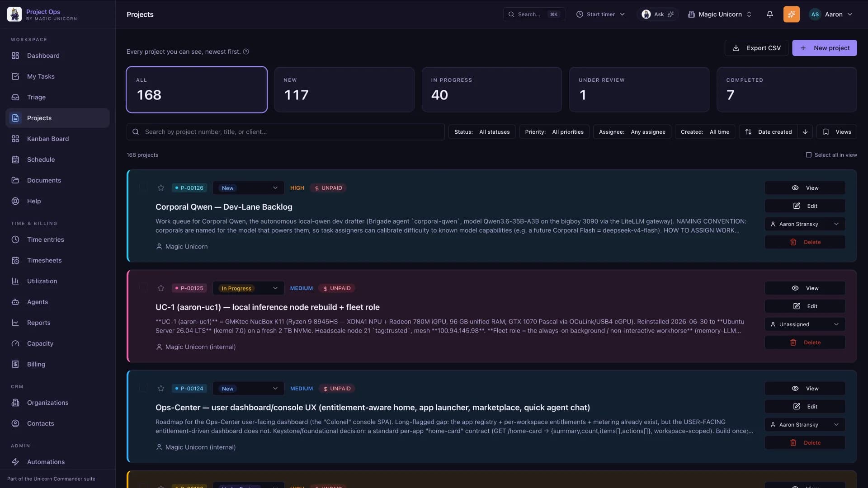Open the Documents folder icon
Screen dimensions: 868x488
15,180
